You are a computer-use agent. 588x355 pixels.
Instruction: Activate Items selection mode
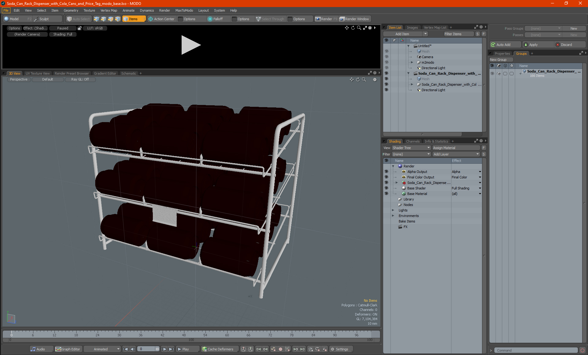click(x=134, y=19)
